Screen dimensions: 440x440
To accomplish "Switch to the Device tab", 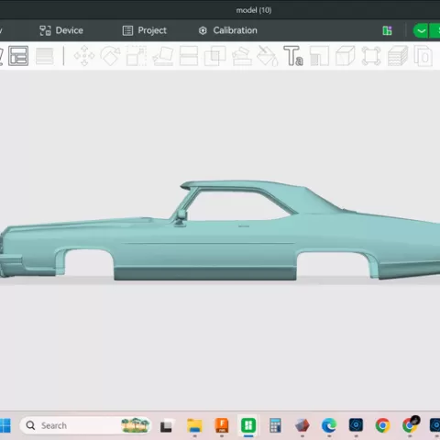I will pyautogui.click(x=61, y=30).
